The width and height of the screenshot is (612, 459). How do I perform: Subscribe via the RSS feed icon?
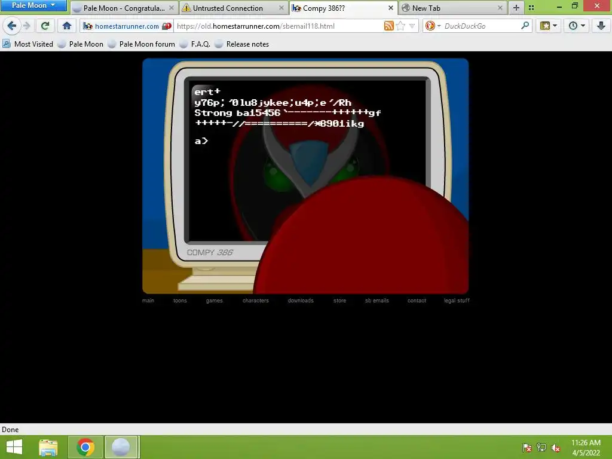[388, 26]
